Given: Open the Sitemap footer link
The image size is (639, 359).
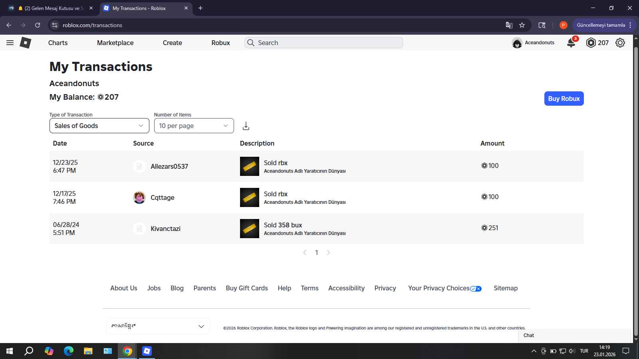Looking at the screenshot, I should click(x=506, y=288).
